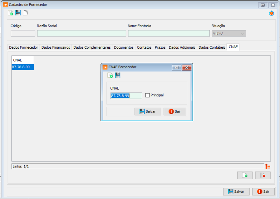Viewport: 280px width, 199px height.
Task: Click the CNAE code field in the dialog
Action: coord(126,96)
